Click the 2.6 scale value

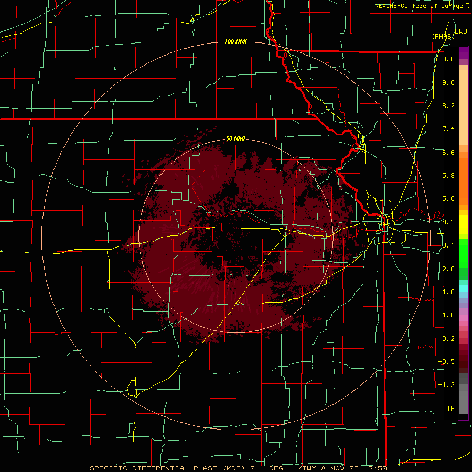(x=448, y=269)
